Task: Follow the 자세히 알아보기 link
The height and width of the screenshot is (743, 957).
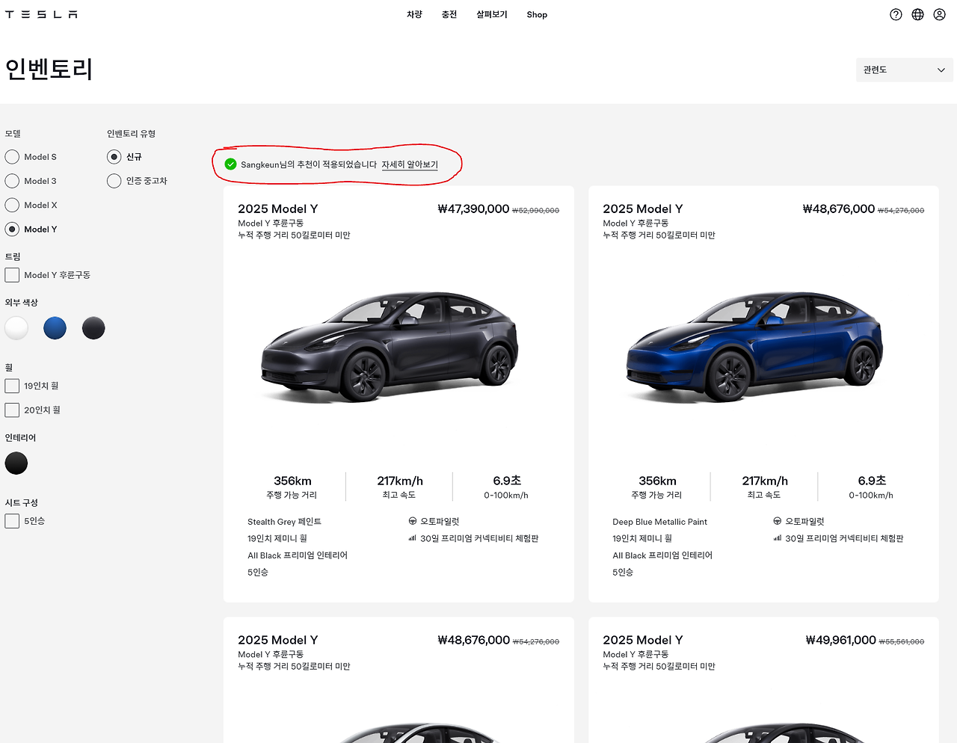Action: coord(410,164)
